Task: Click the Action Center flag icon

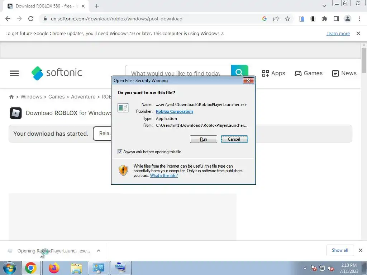Action: tap(314, 268)
